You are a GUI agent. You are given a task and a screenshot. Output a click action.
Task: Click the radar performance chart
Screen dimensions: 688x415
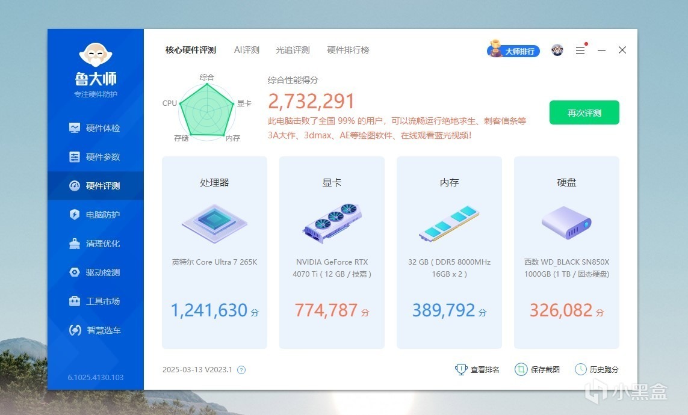[x=206, y=112]
